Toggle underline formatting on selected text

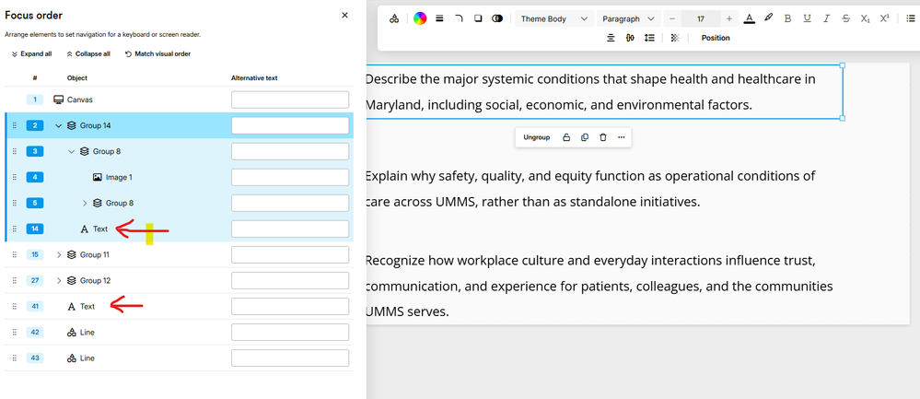(x=807, y=18)
